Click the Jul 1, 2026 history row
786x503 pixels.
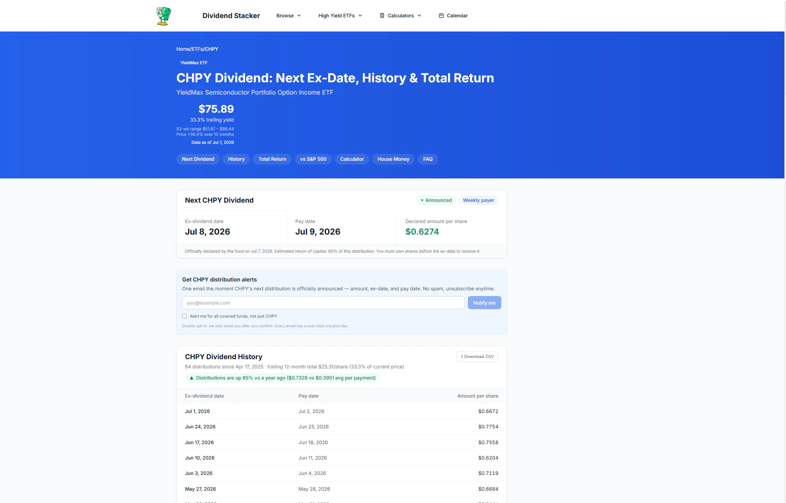(x=342, y=411)
